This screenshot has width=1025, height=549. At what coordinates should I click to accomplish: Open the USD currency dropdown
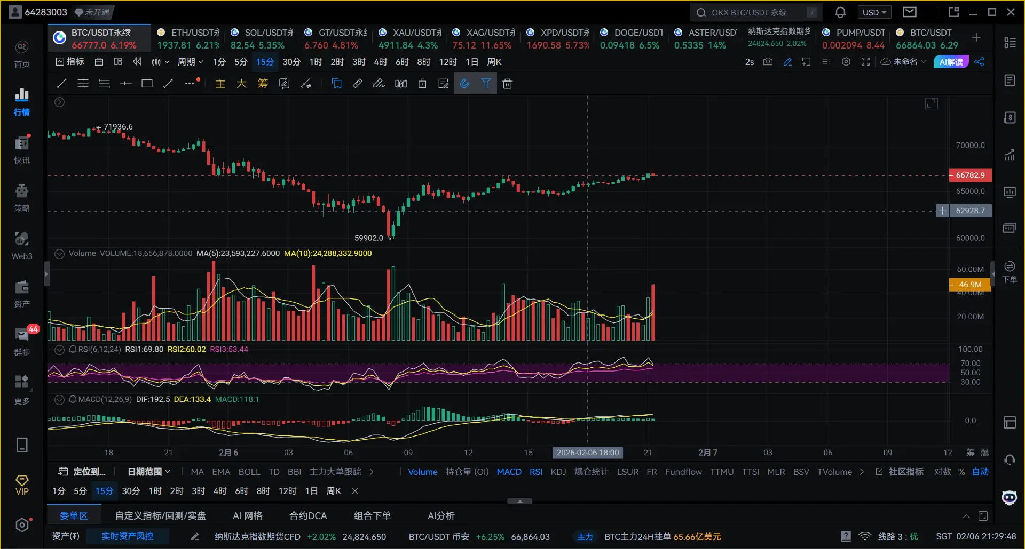tap(874, 12)
